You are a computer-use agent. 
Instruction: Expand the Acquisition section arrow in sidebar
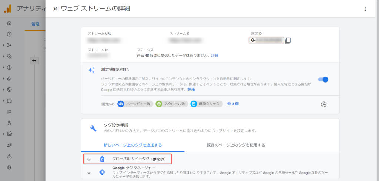point(4,45)
